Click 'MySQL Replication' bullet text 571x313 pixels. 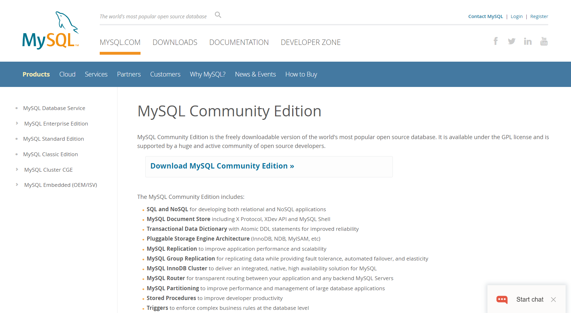tap(172, 249)
